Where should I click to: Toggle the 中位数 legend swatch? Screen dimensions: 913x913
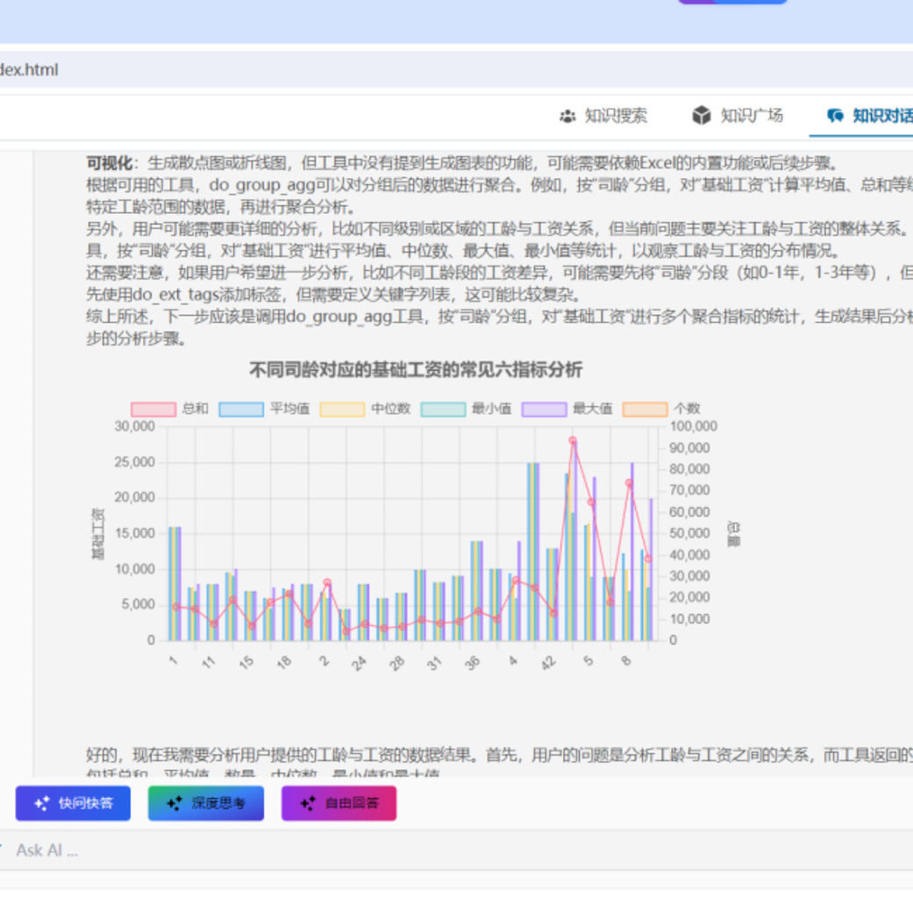click(x=342, y=410)
